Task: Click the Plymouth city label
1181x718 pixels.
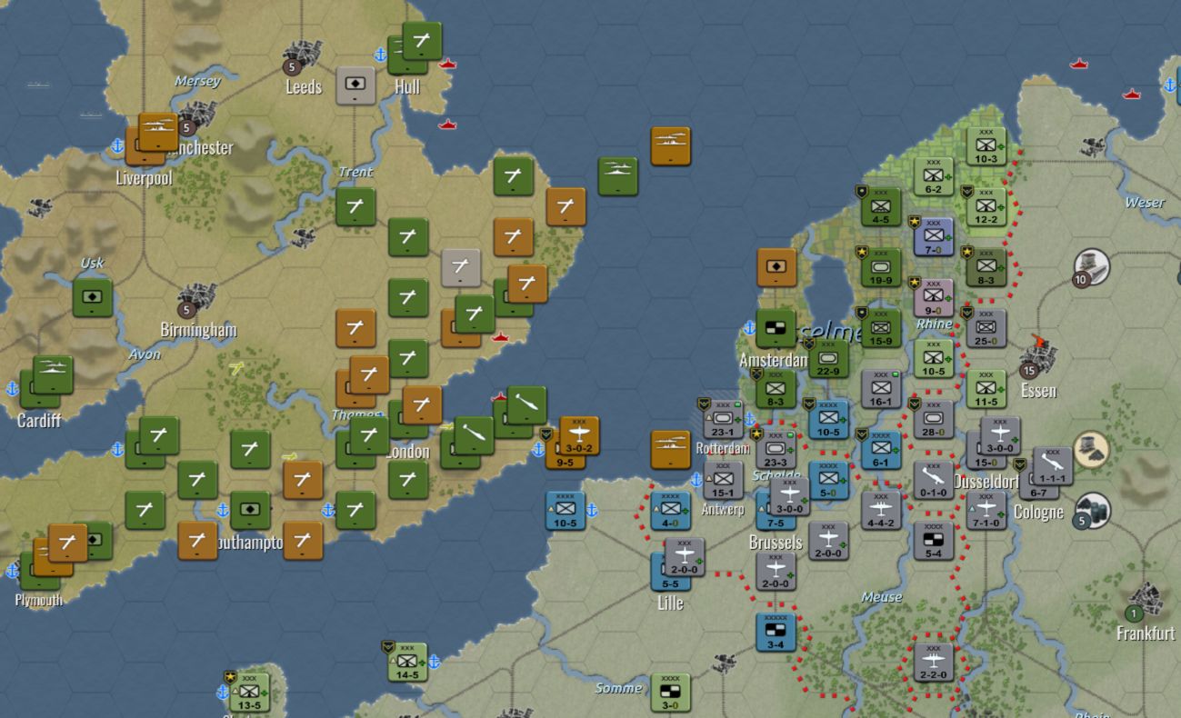Action: point(39,601)
